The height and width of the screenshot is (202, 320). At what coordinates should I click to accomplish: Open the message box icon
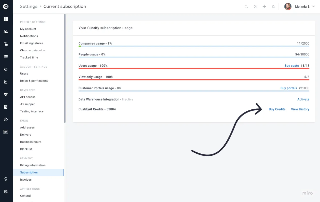click(x=6, y=132)
